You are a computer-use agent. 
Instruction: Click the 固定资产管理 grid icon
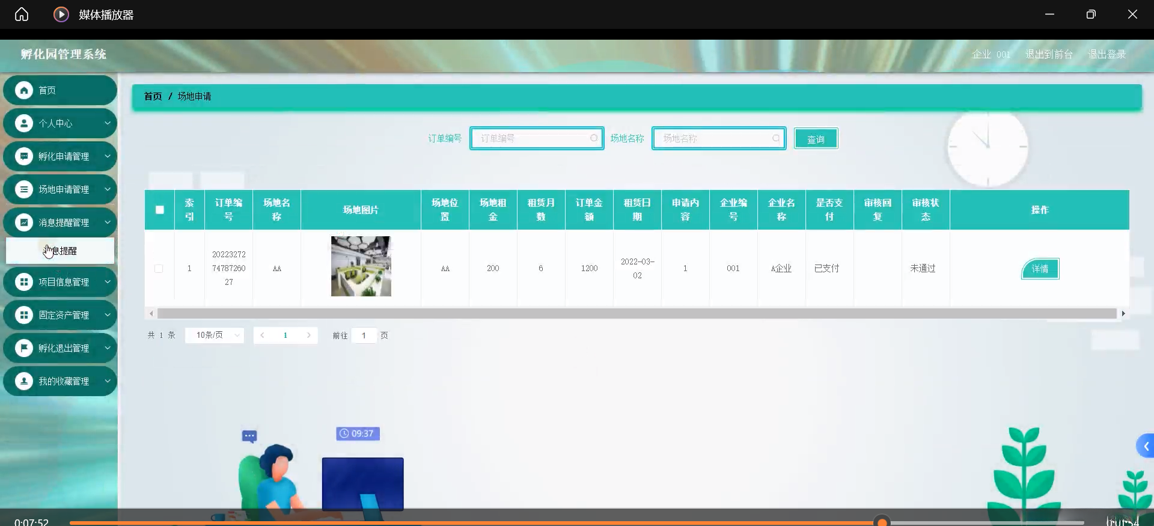[x=24, y=315]
